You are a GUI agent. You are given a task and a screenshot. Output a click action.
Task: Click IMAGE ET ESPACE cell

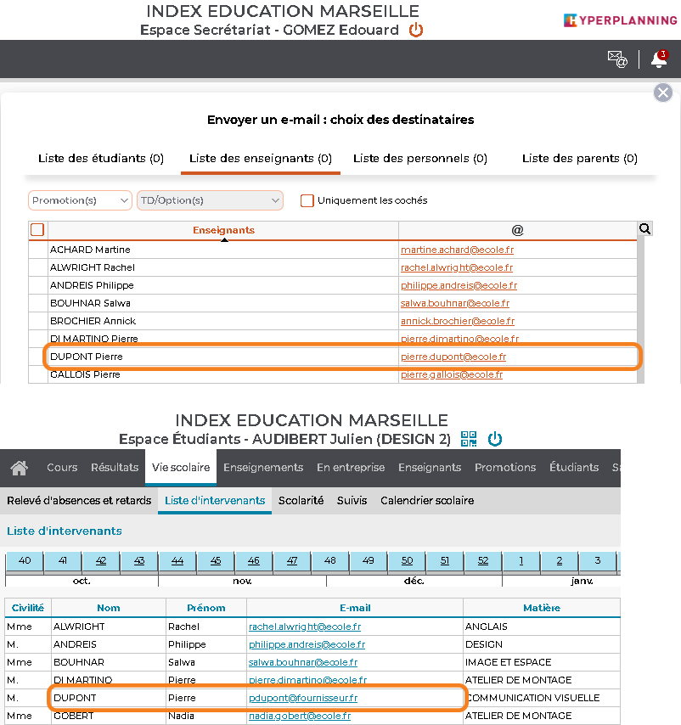(542, 662)
